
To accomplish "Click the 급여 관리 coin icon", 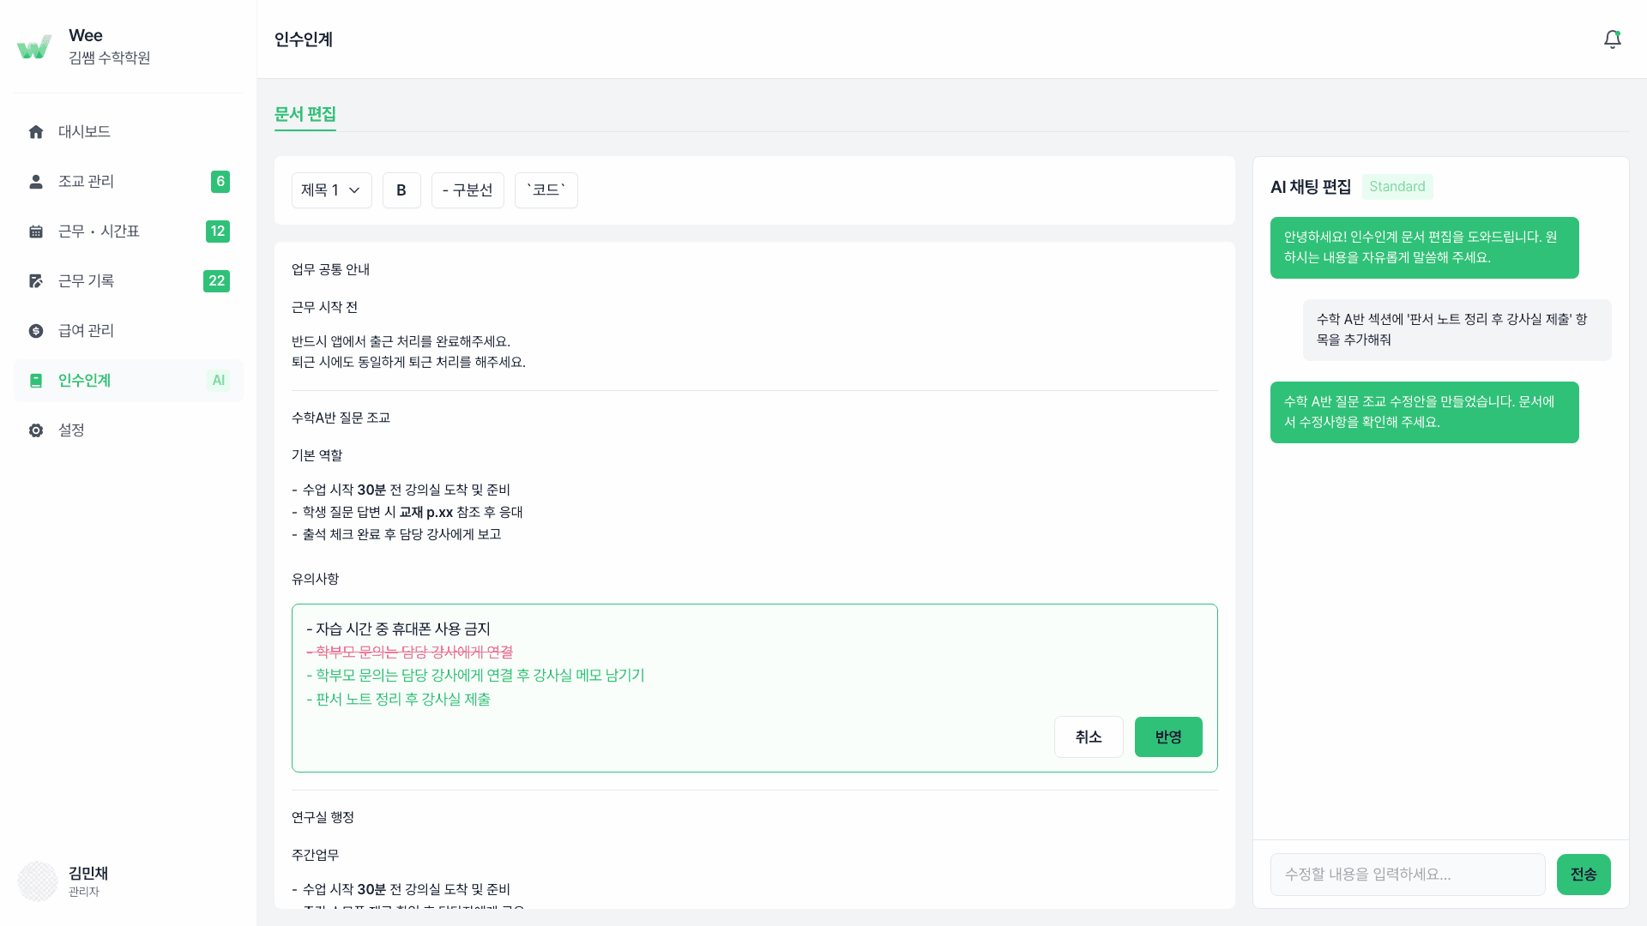I will tap(36, 331).
